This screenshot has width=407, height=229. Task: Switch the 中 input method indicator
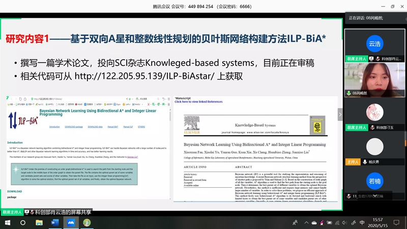[x=362, y=222]
